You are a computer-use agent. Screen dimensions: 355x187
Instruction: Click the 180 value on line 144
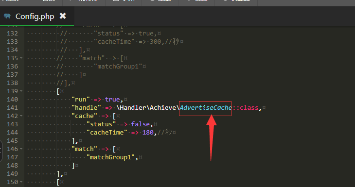tap(148, 133)
